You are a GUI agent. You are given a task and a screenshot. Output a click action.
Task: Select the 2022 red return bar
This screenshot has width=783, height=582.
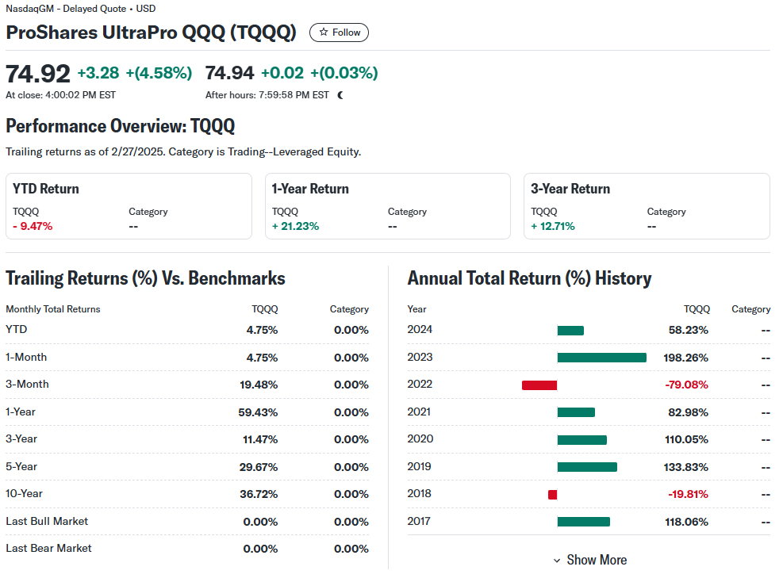pyautogui.click(x=539, y=385)
